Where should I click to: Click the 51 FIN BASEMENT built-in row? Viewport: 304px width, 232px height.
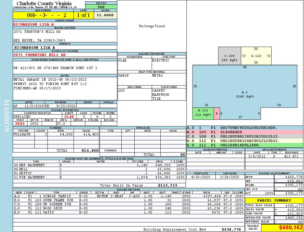(99, 177)
